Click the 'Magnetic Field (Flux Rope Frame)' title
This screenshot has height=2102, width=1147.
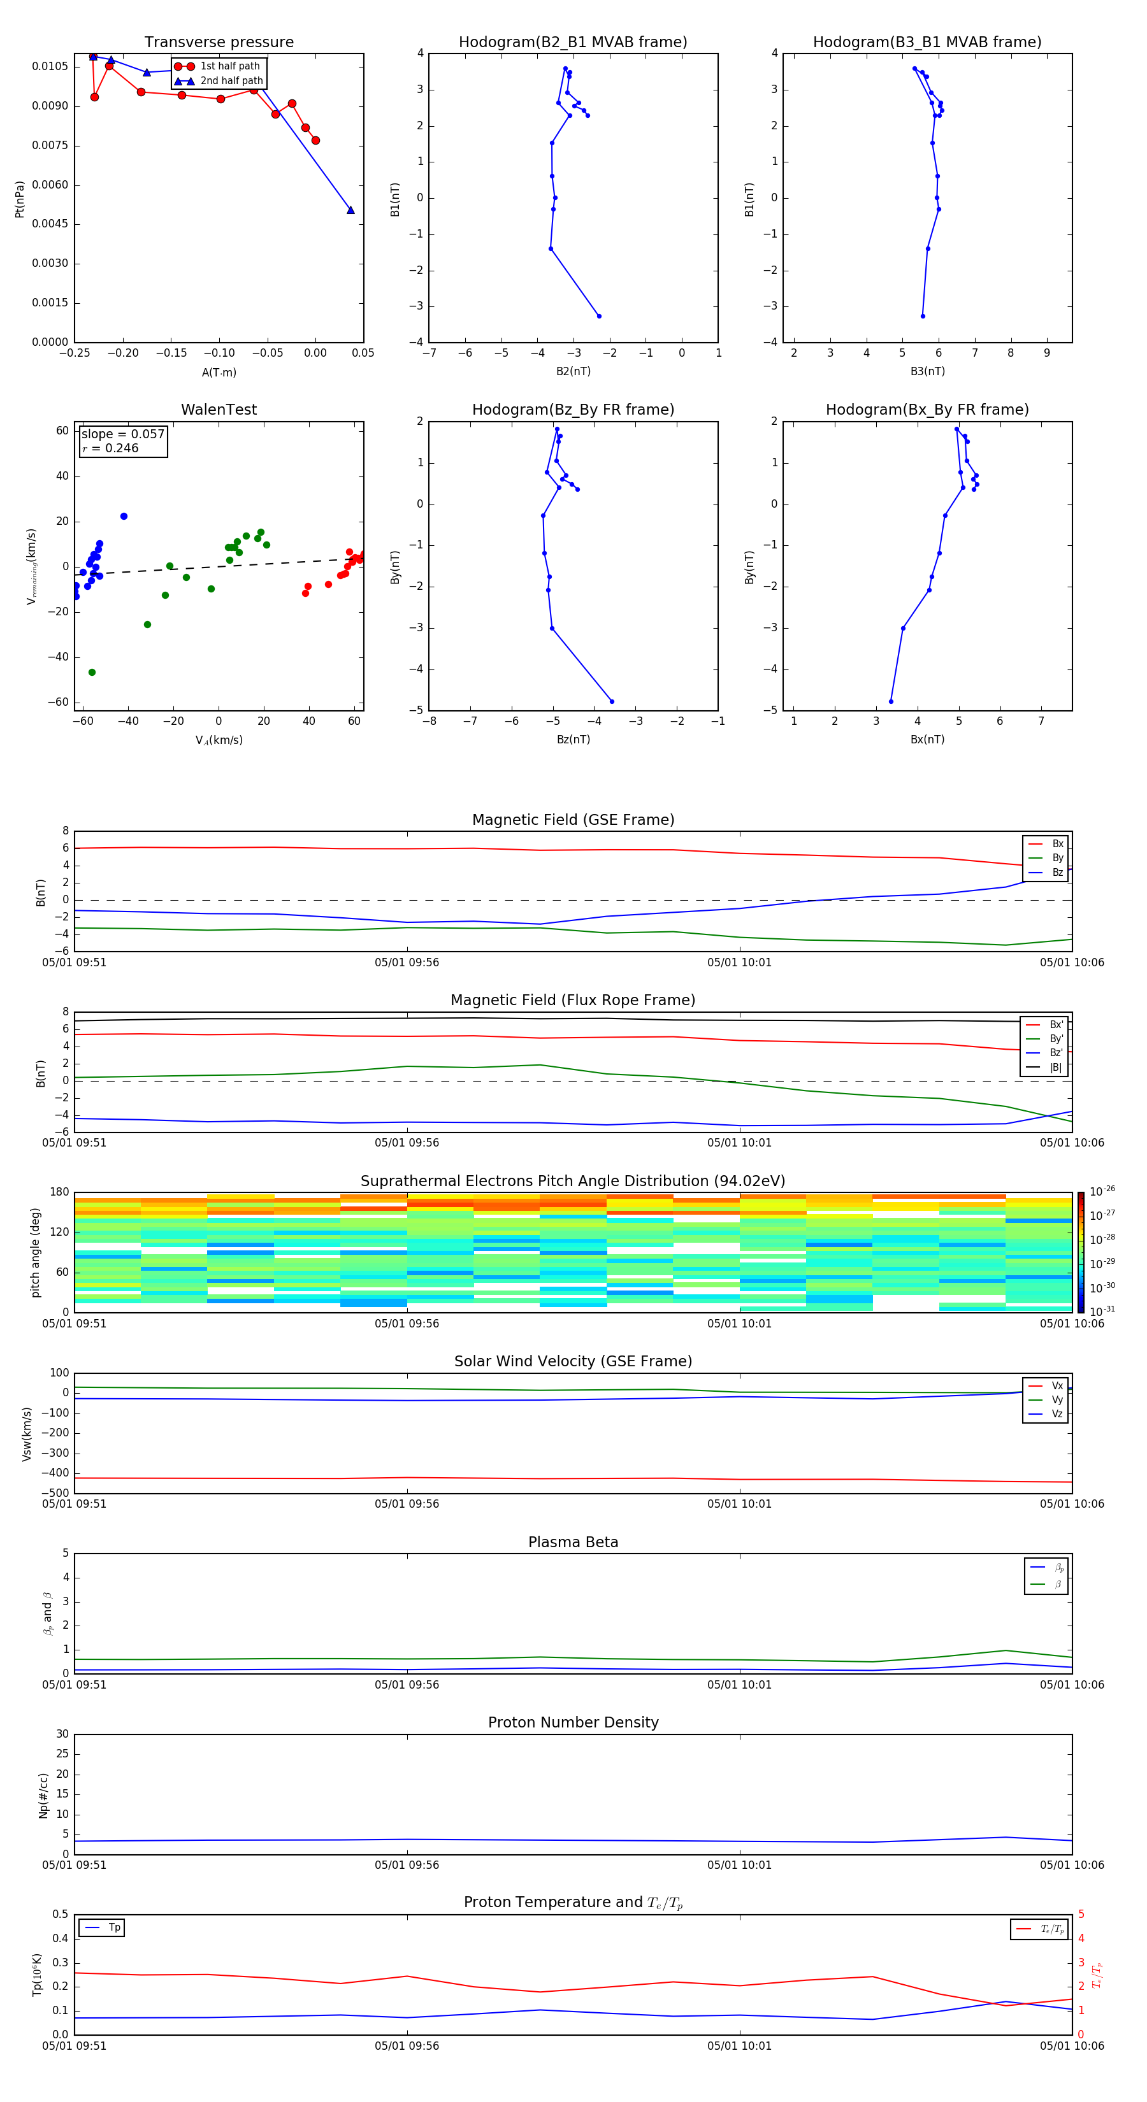point(573,1001)
